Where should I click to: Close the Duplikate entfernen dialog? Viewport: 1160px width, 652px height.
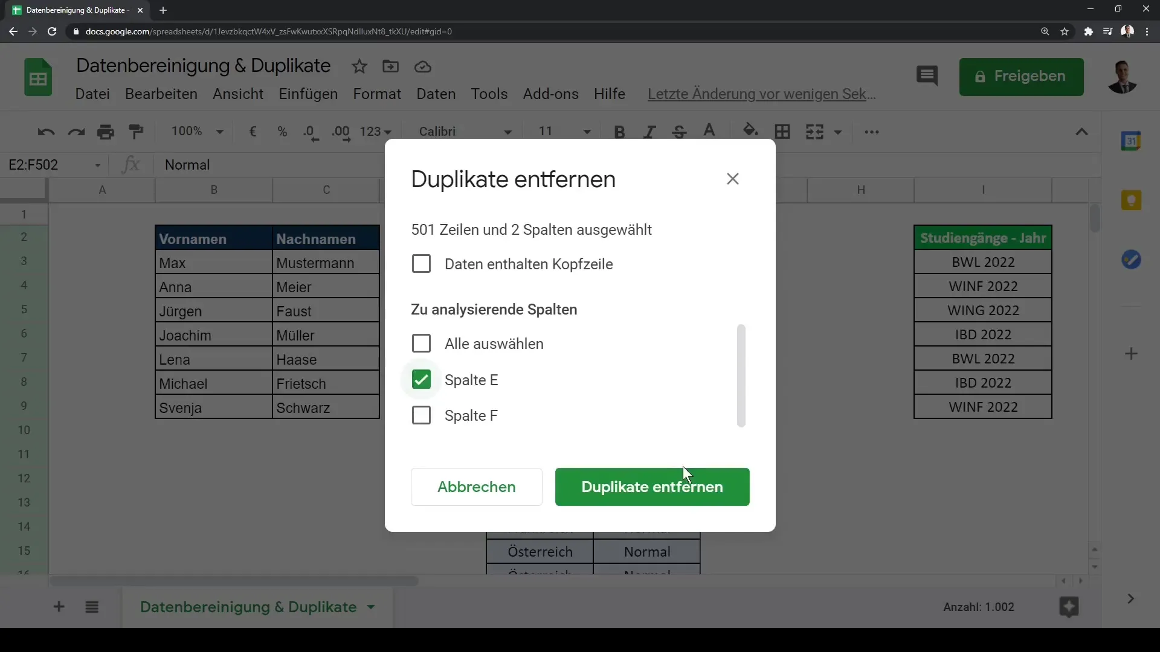point(733,179)
